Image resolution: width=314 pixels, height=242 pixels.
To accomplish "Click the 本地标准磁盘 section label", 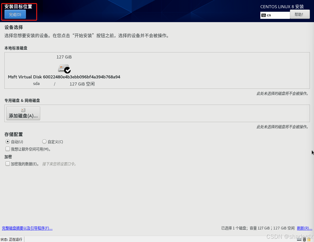I will pos(16,48).
